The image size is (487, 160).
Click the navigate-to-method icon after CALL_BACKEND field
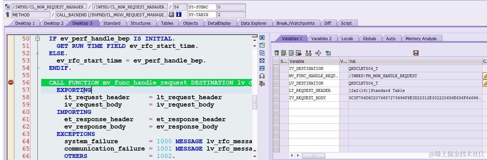click(x=172, y=15)
